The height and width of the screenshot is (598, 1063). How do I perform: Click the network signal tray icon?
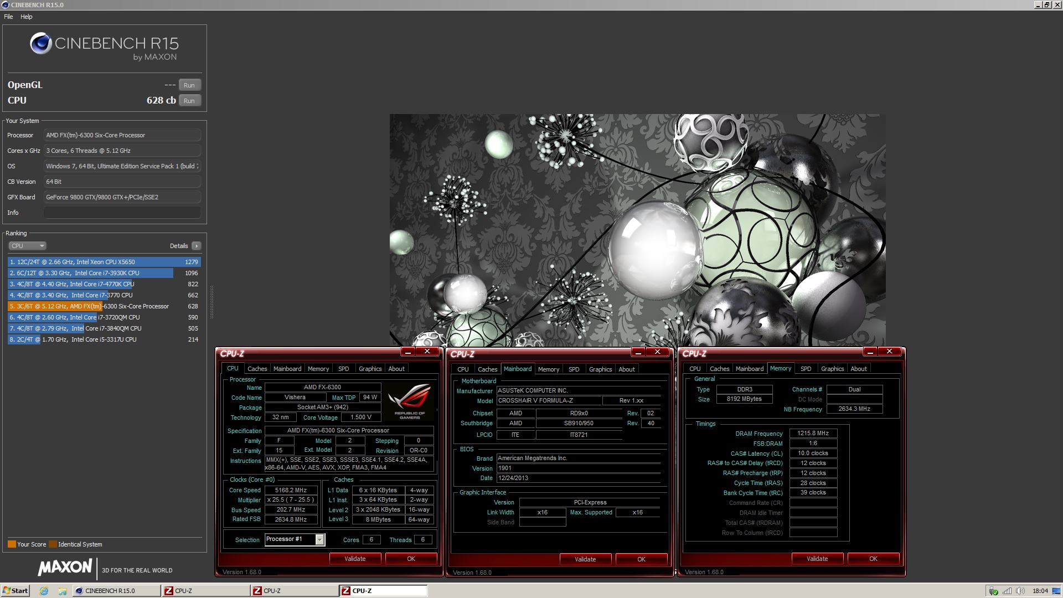tap(1007, 591)
